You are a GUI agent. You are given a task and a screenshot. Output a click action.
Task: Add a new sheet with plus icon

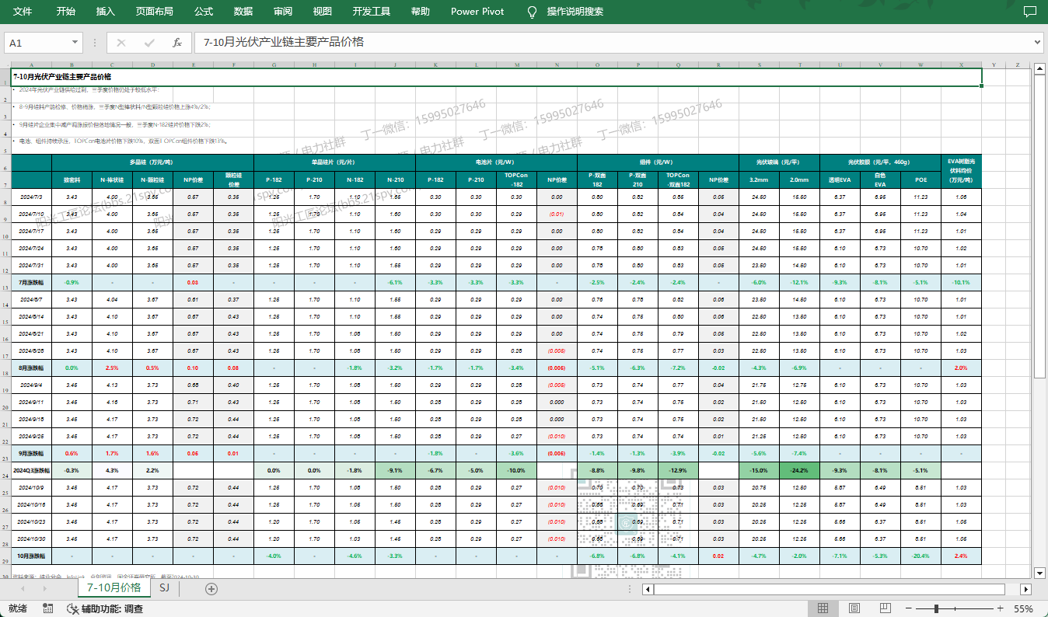click(211, 589)
